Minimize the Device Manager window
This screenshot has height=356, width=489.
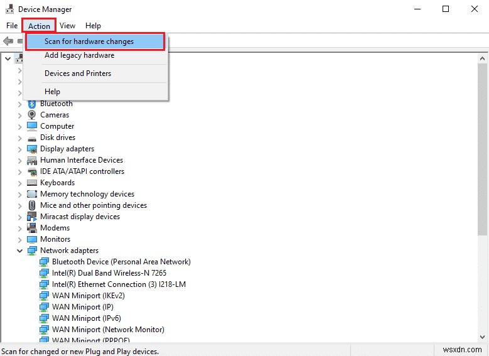pos(417,9)
